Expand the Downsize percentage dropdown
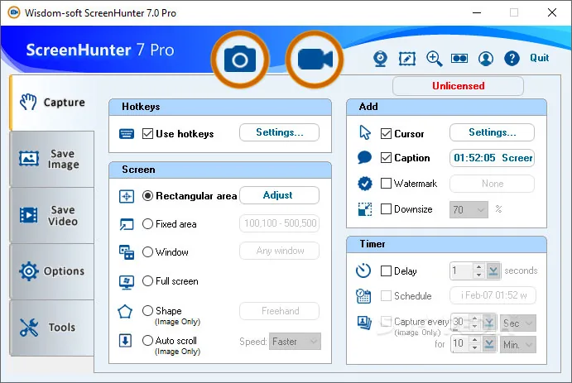Screen dimensions: 572x383 pos(469,209)
